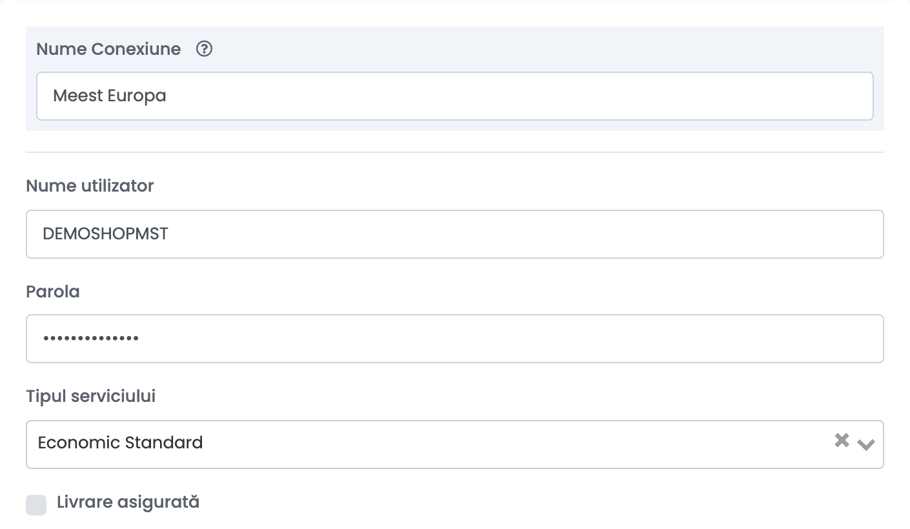Viewport: 910px width, 529px height.
Task: Click inside the Nume utilizator field
Action: click(455, 234)
